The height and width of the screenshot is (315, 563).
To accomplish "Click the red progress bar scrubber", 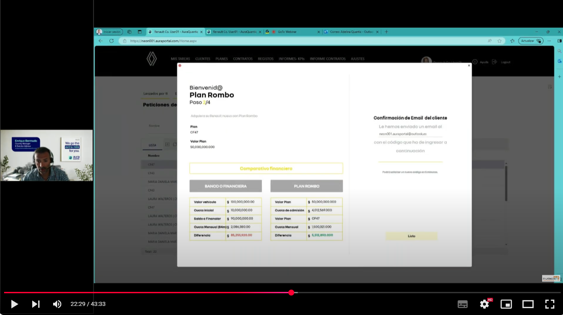I will point(291,293).
